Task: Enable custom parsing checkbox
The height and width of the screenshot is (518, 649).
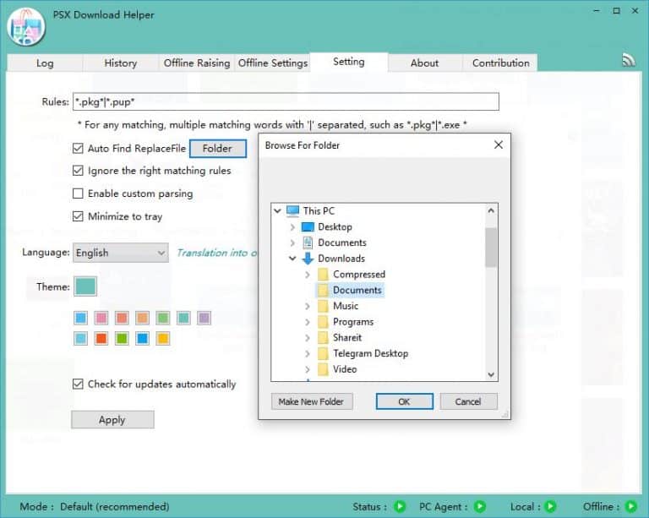Action: 78,194
